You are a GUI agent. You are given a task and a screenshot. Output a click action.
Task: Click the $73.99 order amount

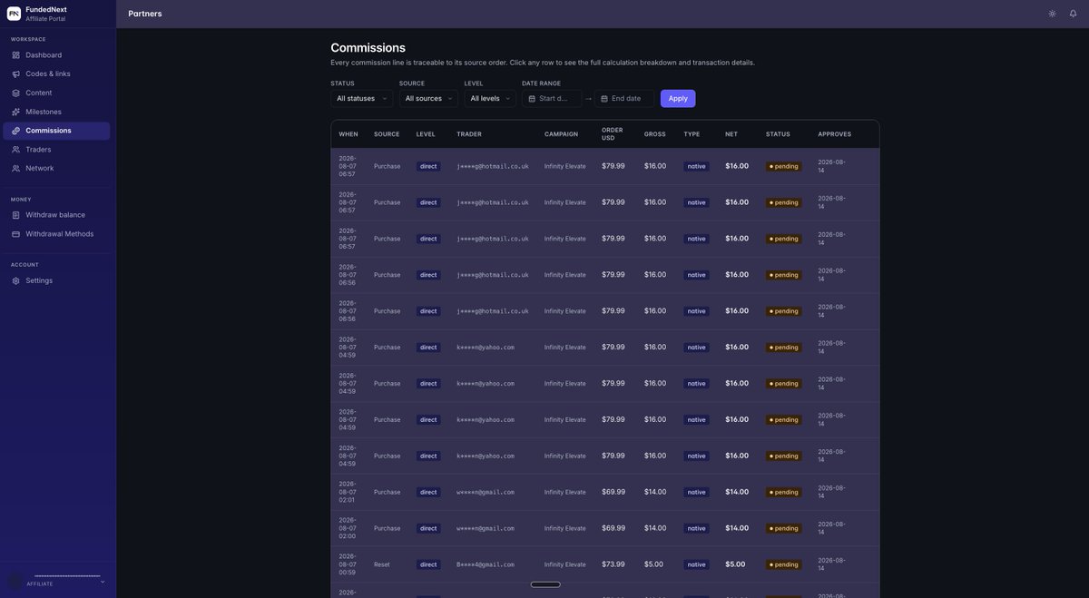(613, 564)
